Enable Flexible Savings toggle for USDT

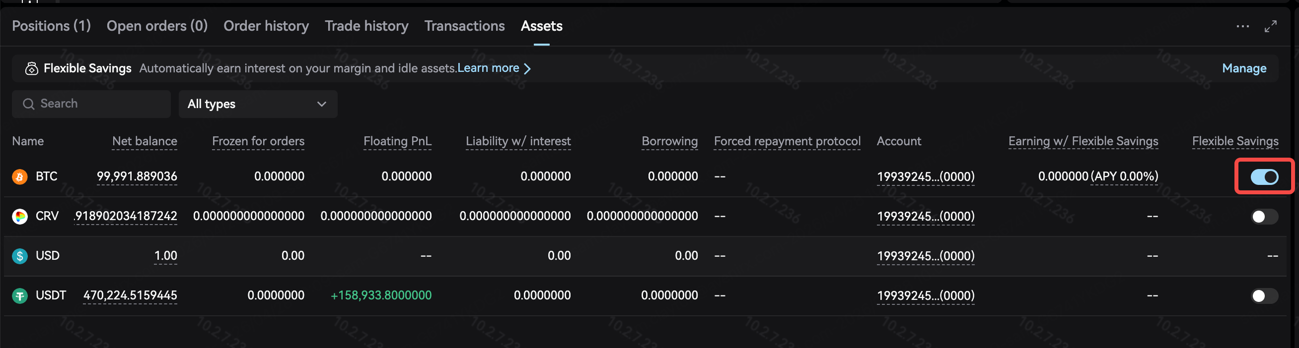point(1264,295)
